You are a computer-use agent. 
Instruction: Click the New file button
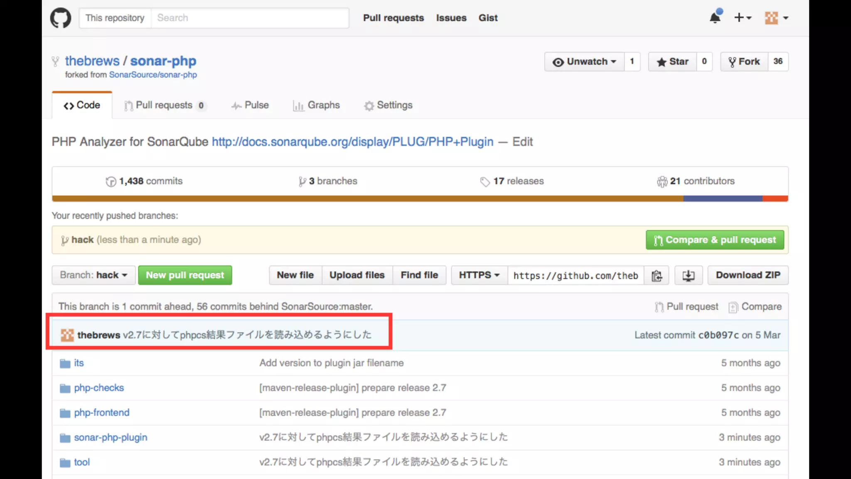coord(295,275)
